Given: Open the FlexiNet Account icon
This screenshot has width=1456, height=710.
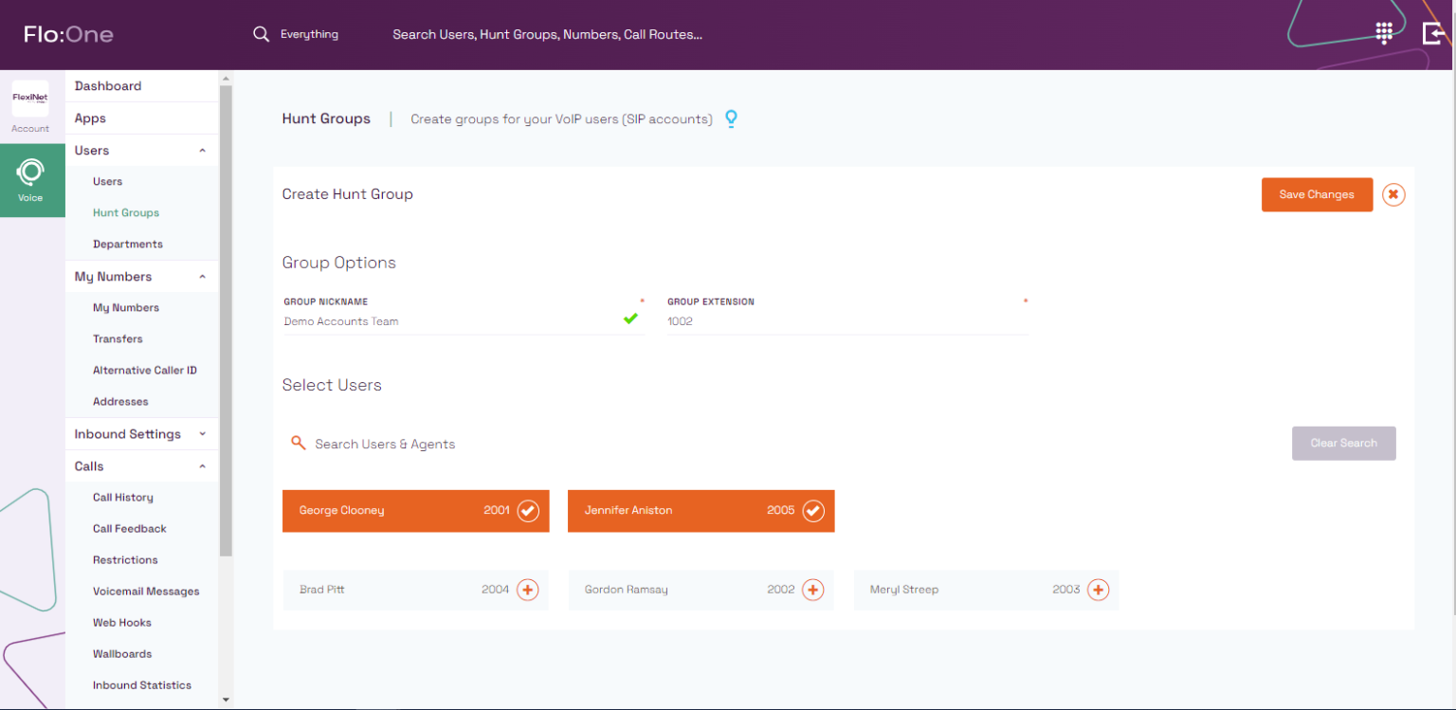Looking at the screenshot, I should pyautogui.click(x=31, y=99).
